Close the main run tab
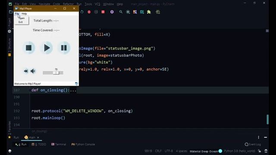Image resolution: width=276 pixels, height=155 pixels. [38, 137]
